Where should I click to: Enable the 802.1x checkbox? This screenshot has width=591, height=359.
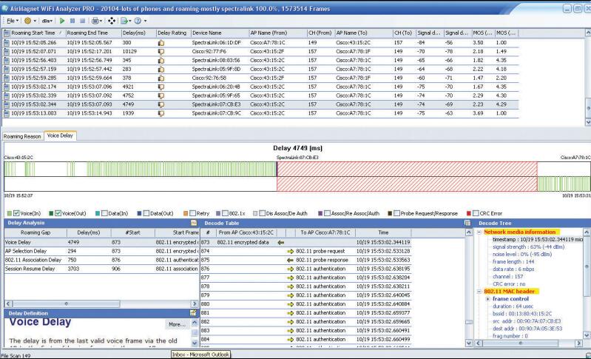225,213
